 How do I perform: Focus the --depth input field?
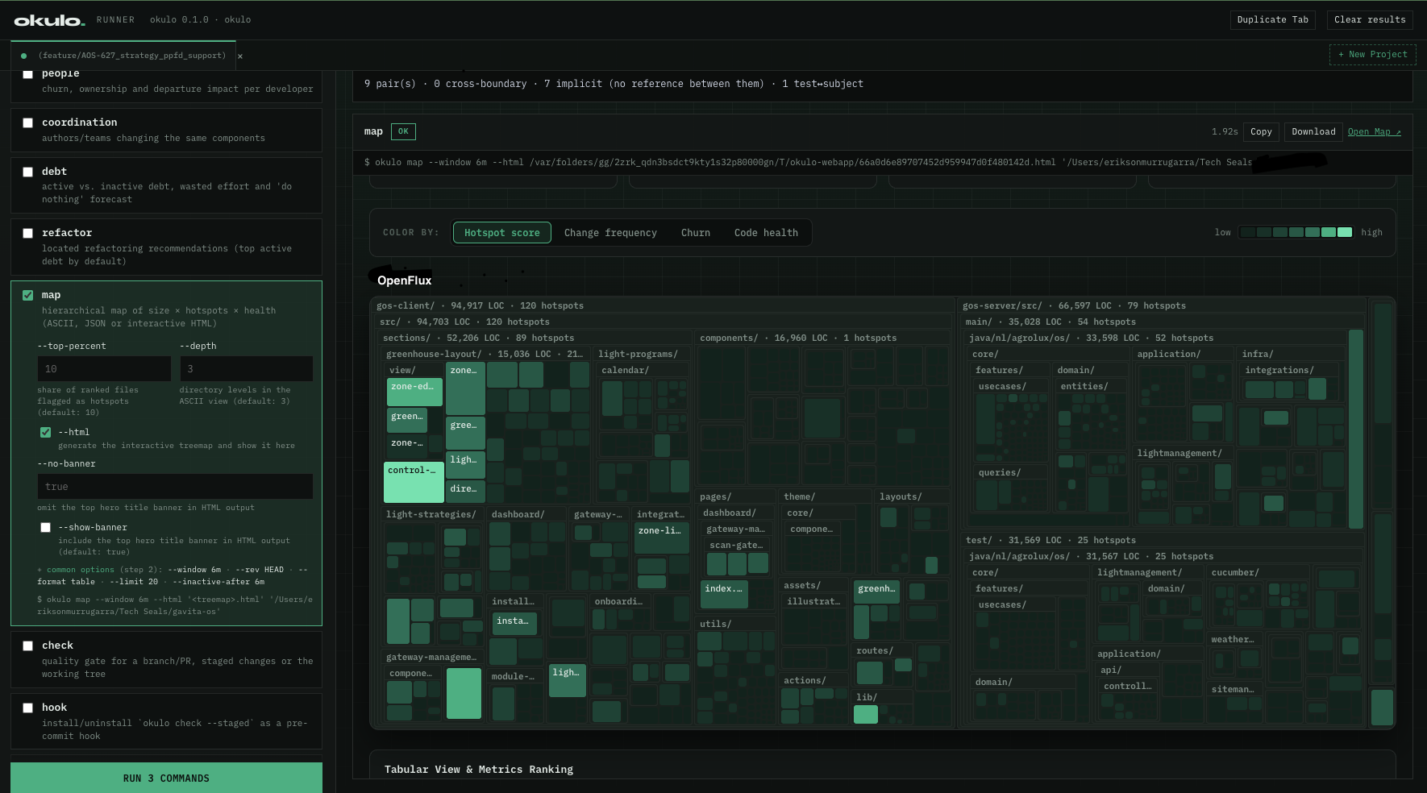[x=246, y=368]
